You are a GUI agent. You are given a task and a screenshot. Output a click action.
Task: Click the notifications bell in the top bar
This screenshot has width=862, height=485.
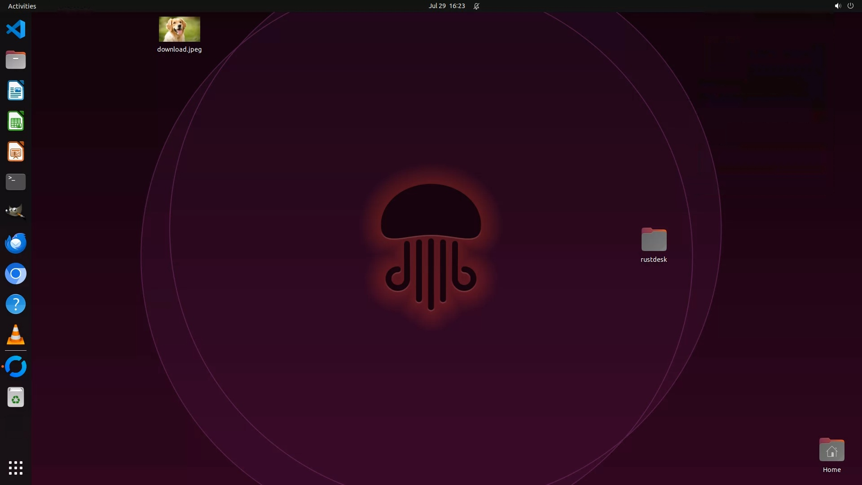tap(476, 6)
